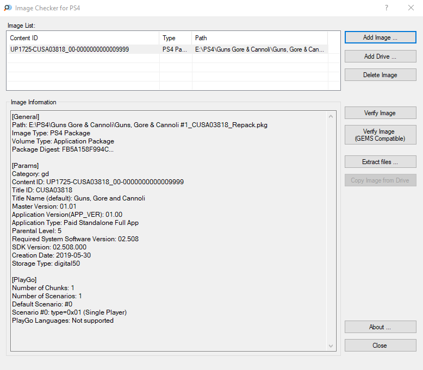
Task: Click Number of Chunks: 1 line
Action: click(43, 288)
